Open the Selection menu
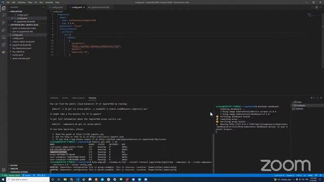 [21, 2]
